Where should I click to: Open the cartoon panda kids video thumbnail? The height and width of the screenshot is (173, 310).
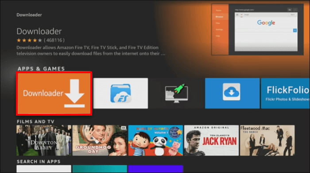[155, 140]
